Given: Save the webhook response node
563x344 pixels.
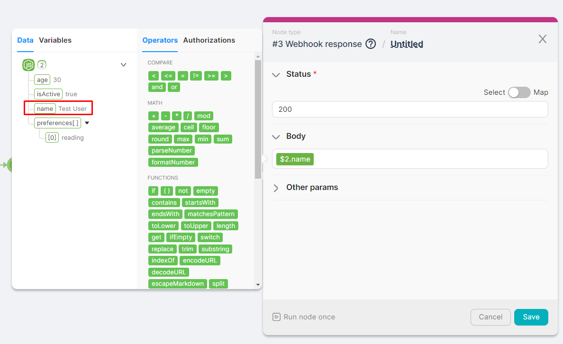Looking at the screenshot, I should 531,317.
